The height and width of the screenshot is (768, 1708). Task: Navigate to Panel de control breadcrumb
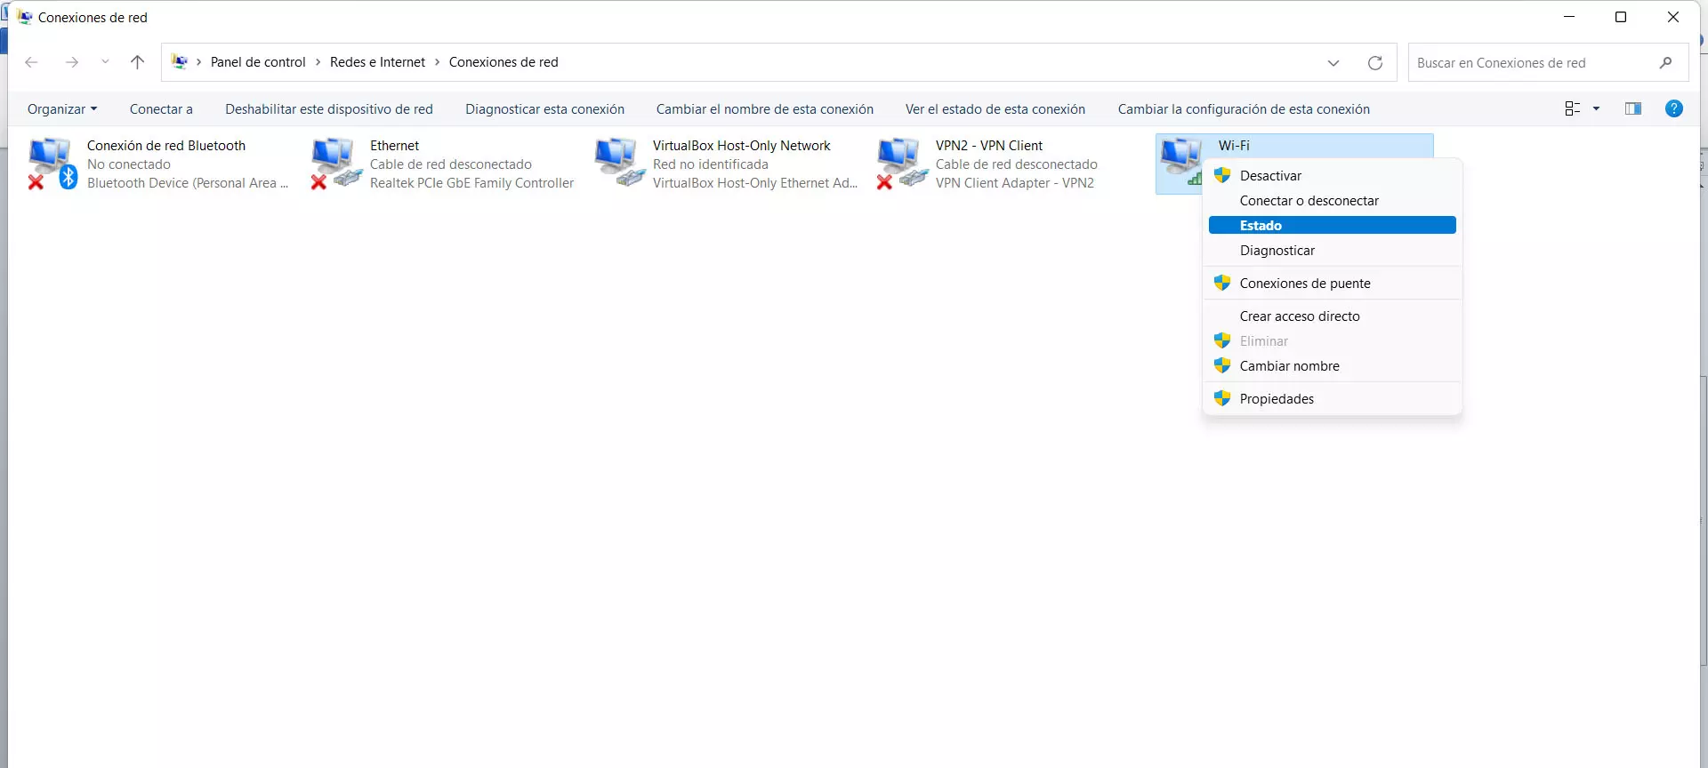(258, 62)
